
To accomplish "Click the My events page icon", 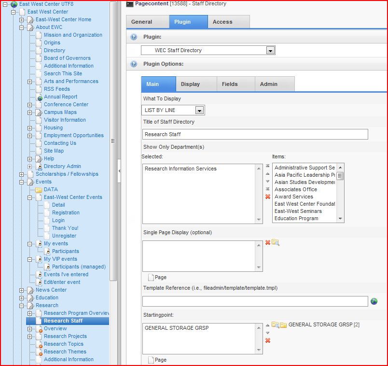I will pos(39,244).
